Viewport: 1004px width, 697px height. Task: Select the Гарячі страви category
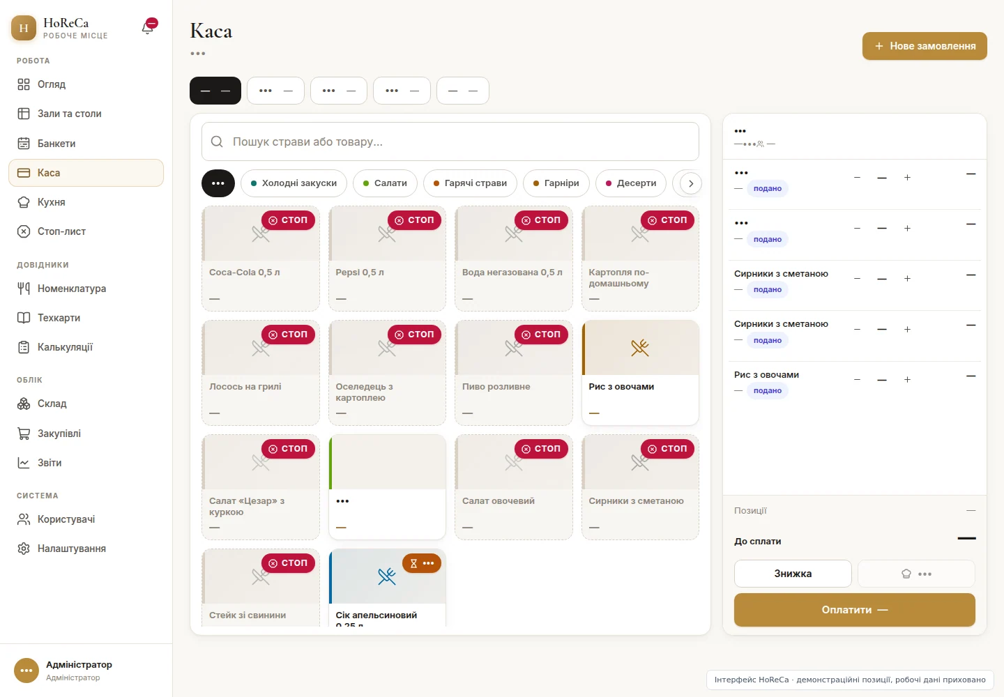point(470,183)
